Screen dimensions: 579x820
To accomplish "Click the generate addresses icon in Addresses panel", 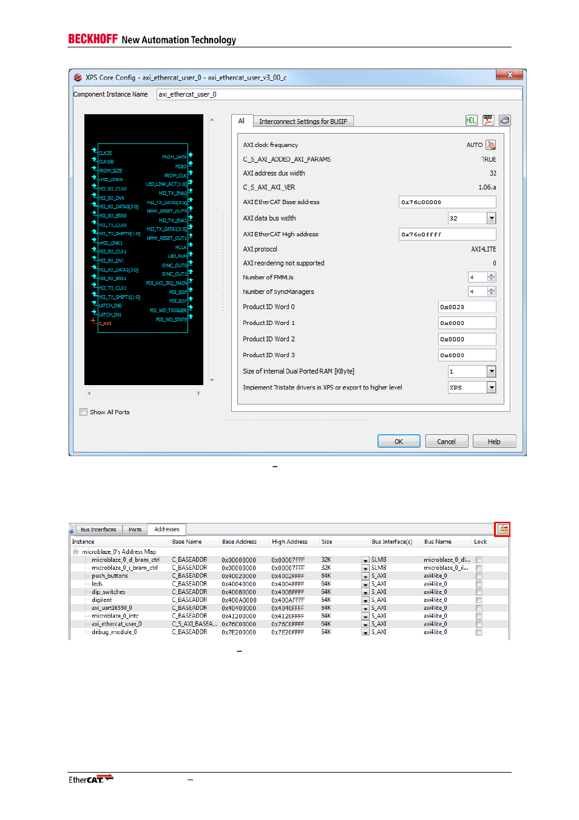I will pos(503,529).
